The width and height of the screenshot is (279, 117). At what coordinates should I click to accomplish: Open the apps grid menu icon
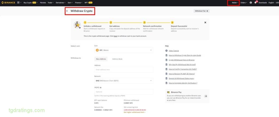click(x=18, y=3)
